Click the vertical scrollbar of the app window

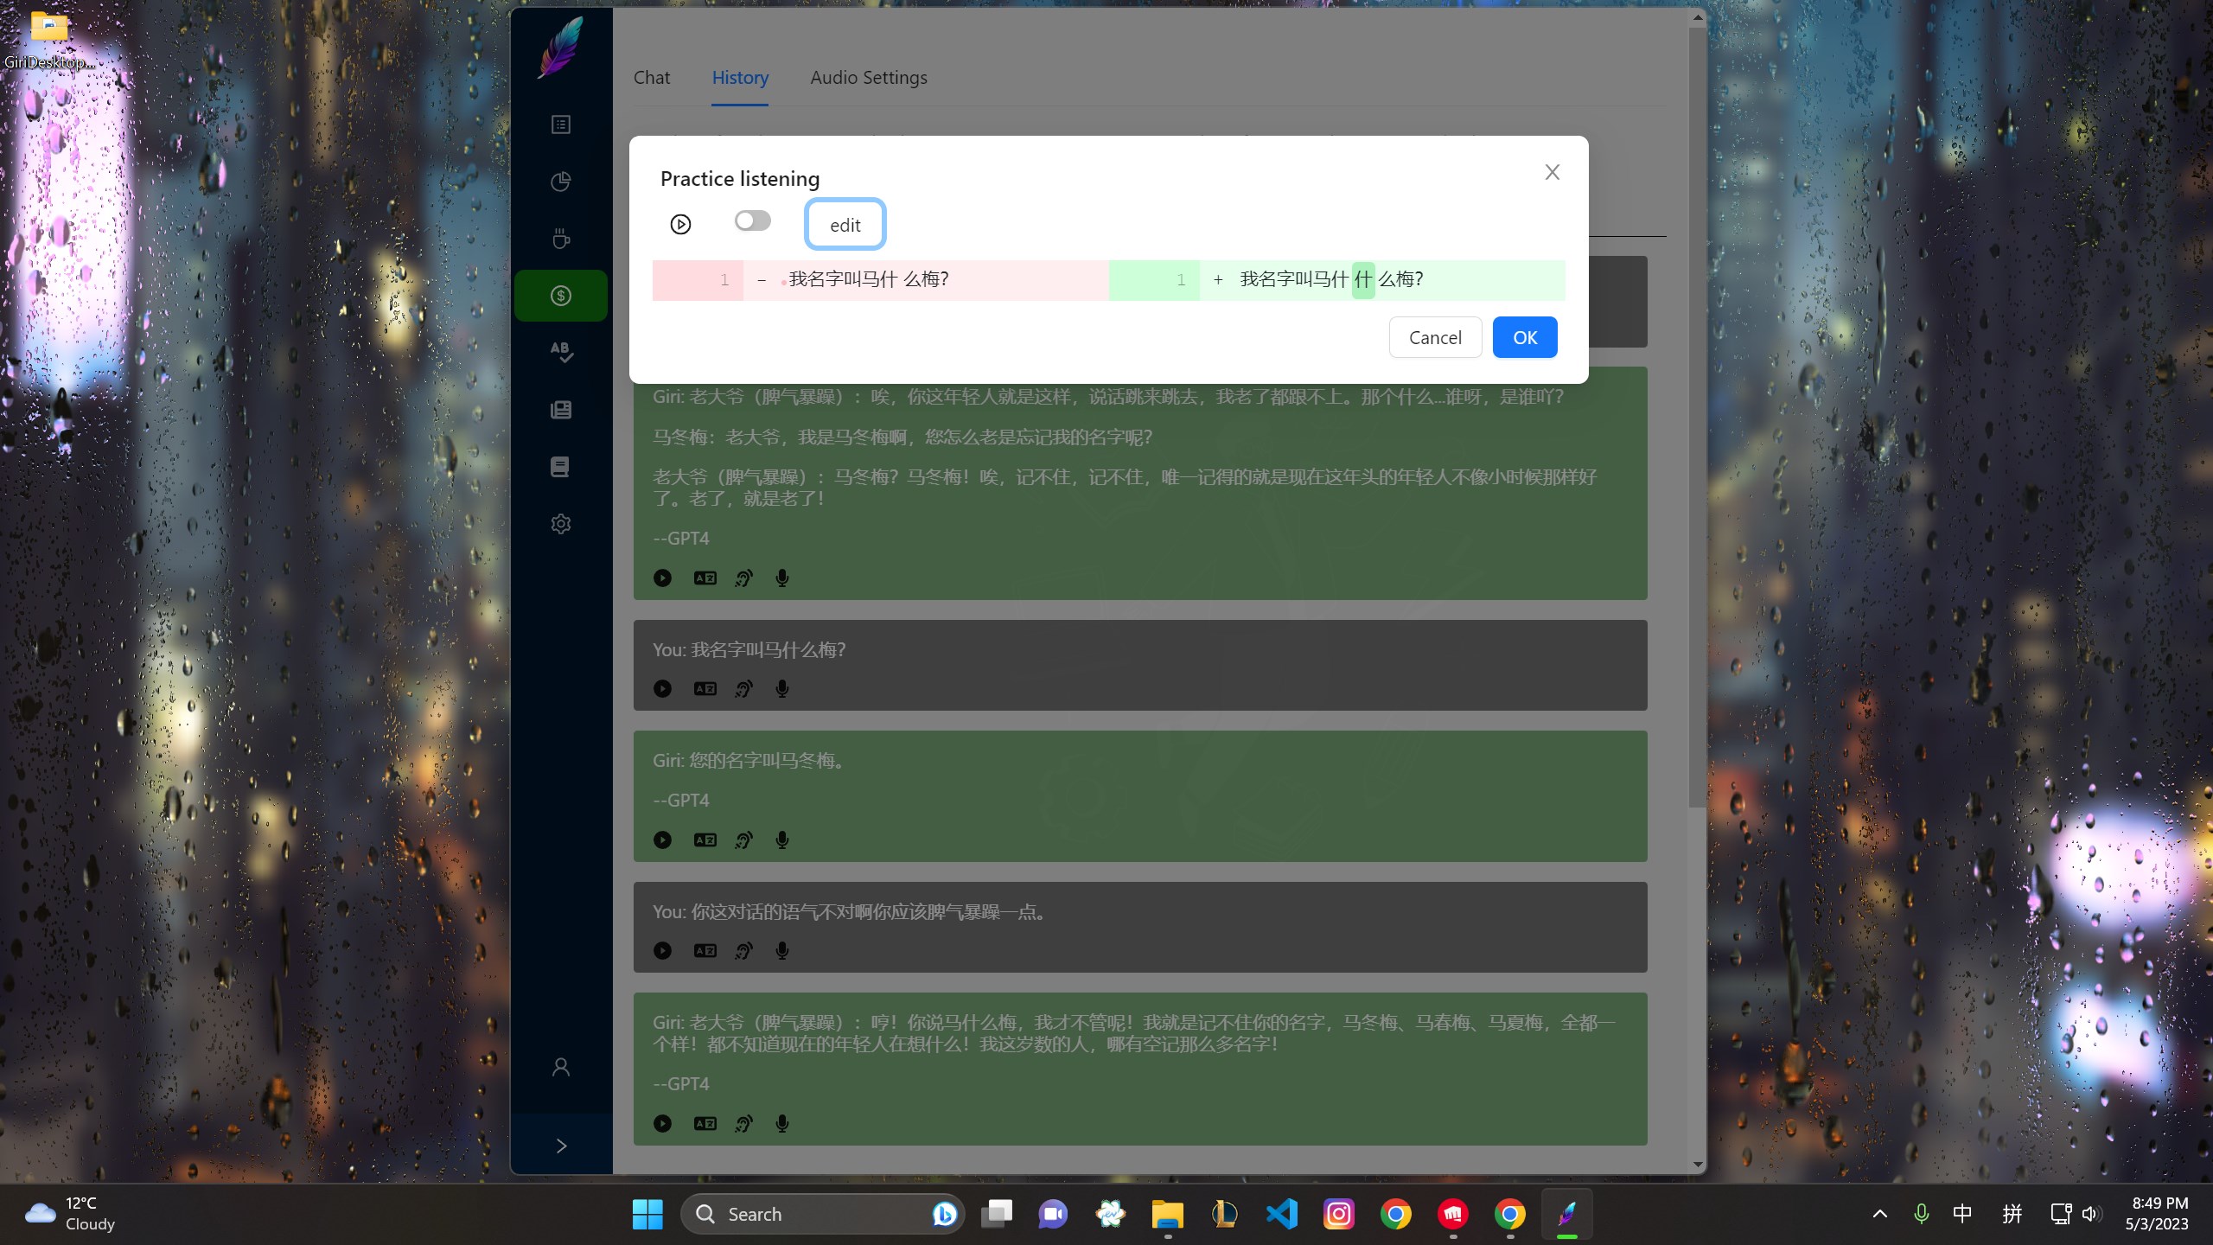click(x=1697, y=415)
